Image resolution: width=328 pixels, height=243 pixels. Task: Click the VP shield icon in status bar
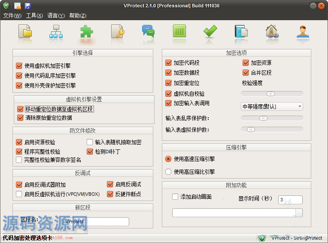coord(261,238)
